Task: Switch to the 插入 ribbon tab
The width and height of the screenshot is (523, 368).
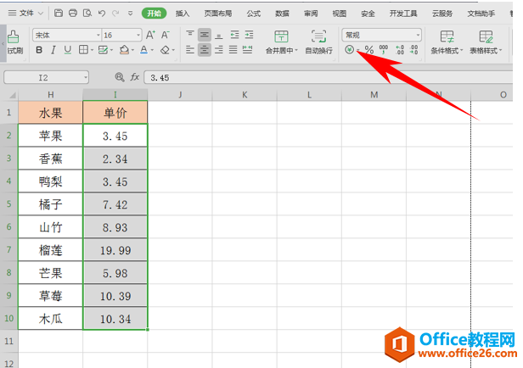Action: point(183,14)
